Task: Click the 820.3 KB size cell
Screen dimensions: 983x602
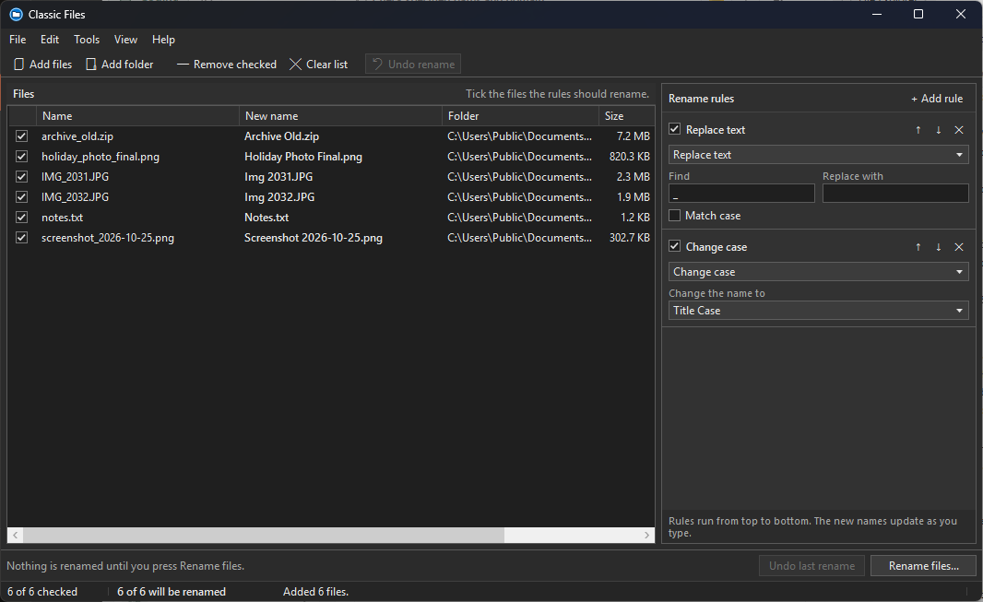Action: [630, 156]
